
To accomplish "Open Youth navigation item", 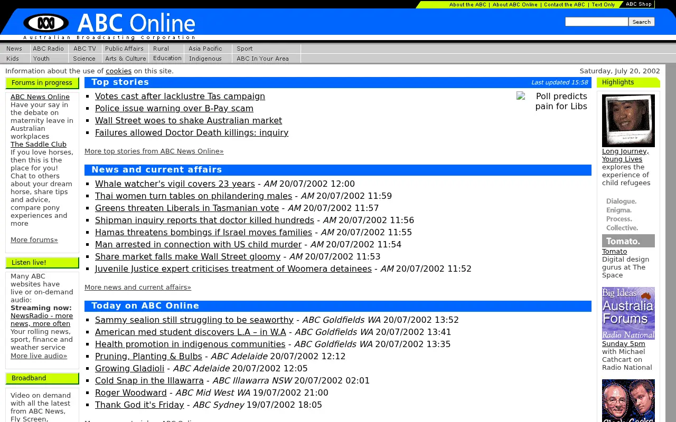I will click(41, 59).
